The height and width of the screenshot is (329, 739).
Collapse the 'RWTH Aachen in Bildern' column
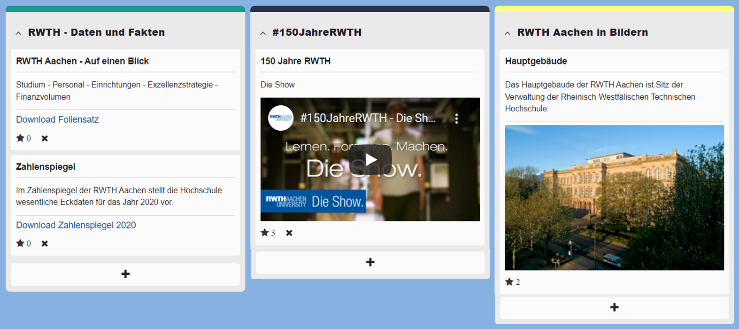508,33
